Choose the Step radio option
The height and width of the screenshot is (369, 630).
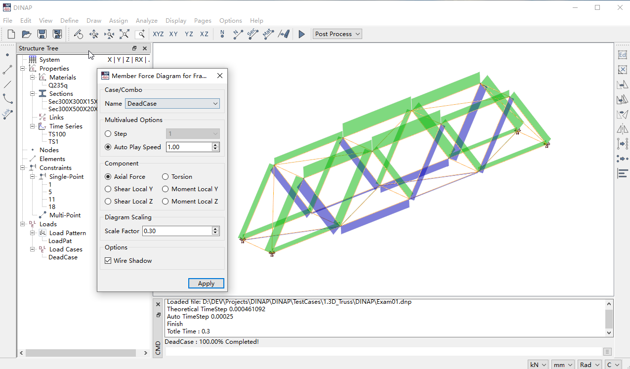(108, 134)
